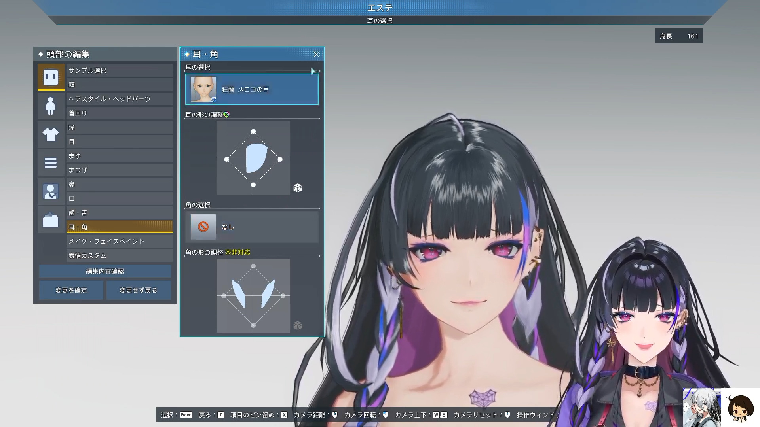
Task: Open 編集内容確認 button
Action: (105, 271)
